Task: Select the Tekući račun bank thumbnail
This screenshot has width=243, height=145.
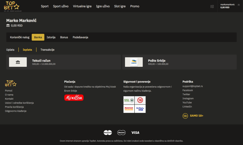Action: (18, 62)
